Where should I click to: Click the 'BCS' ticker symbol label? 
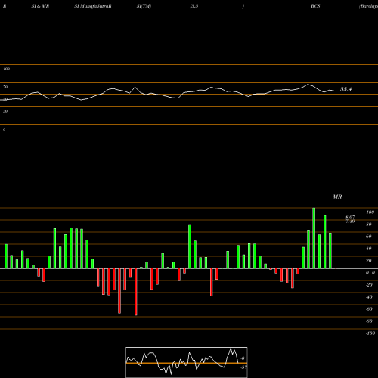coord(315,6)
